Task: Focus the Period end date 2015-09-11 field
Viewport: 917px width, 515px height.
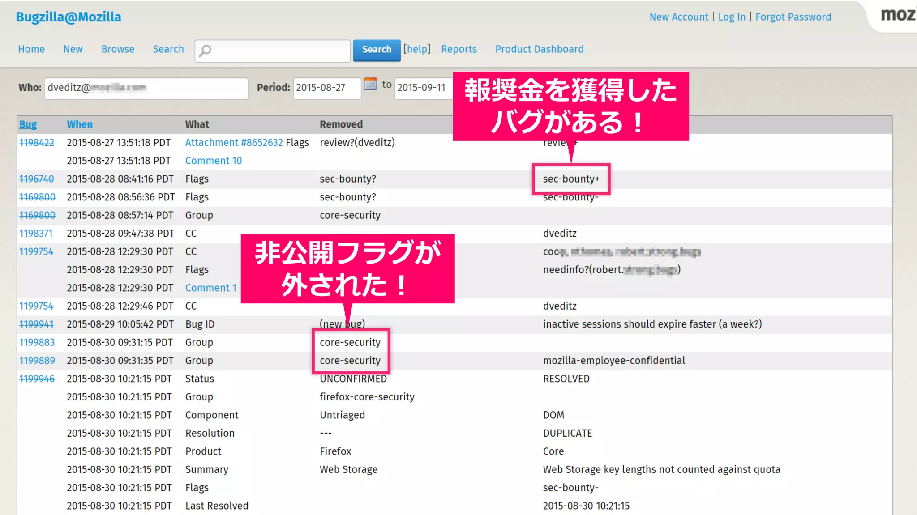Action: point(424,88)
